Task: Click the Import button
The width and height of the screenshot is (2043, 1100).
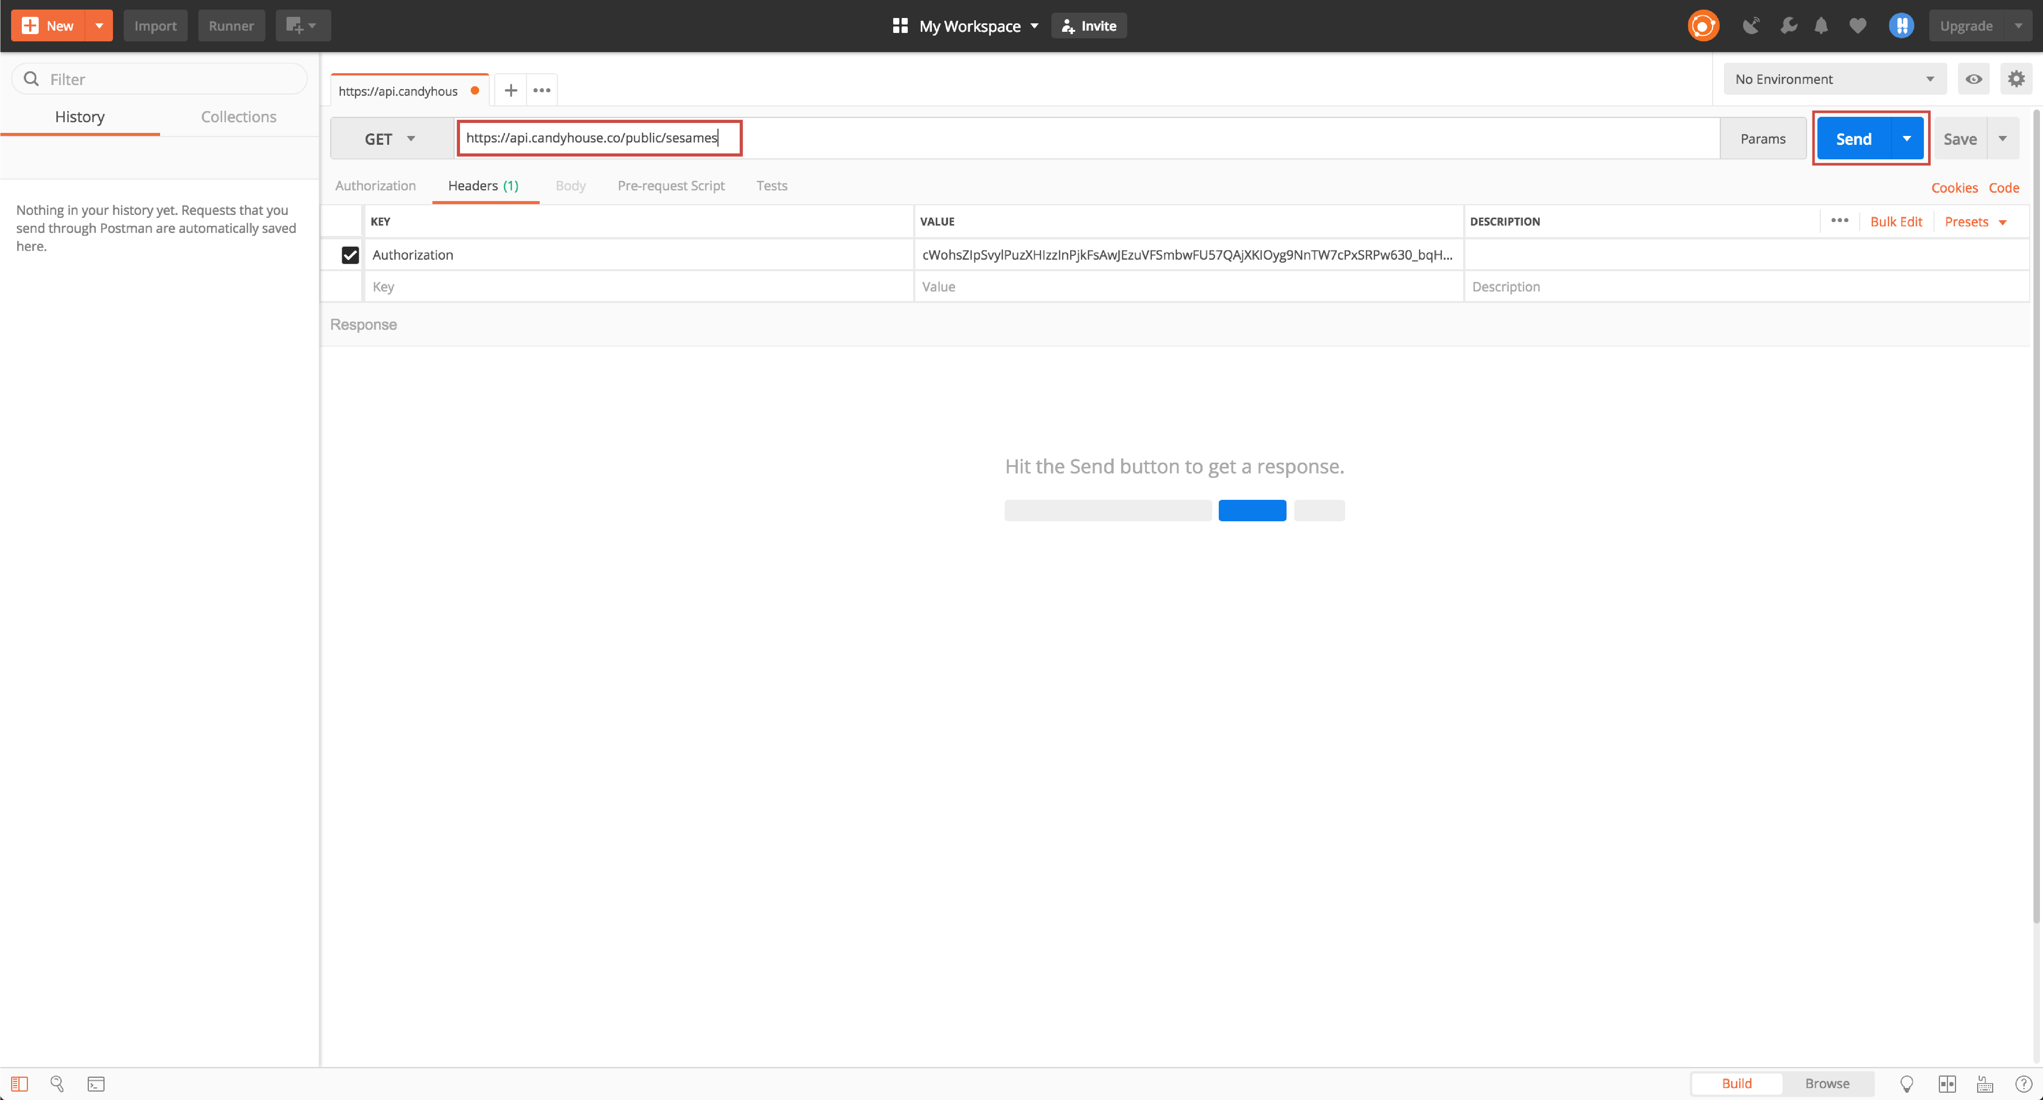Action: point(156,25)
